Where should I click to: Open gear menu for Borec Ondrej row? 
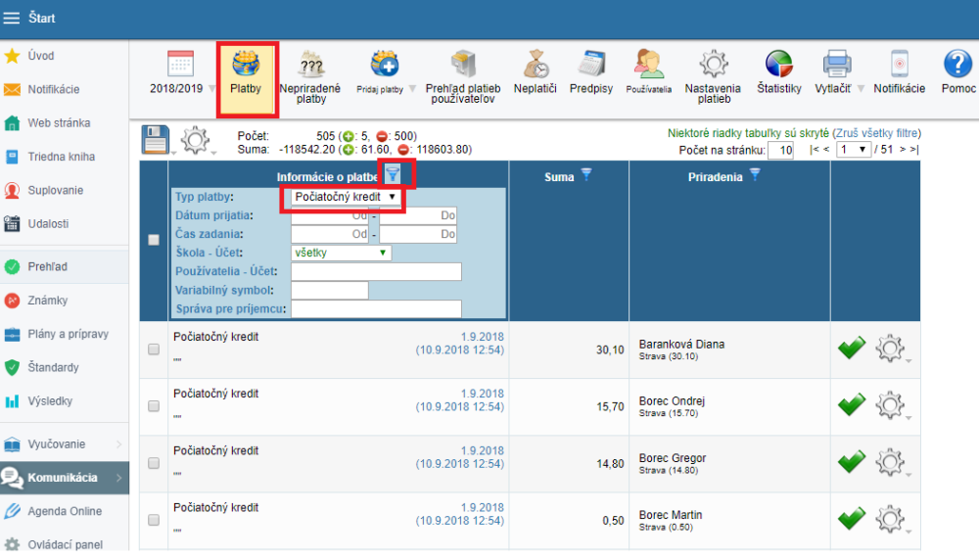coord(890,405)
